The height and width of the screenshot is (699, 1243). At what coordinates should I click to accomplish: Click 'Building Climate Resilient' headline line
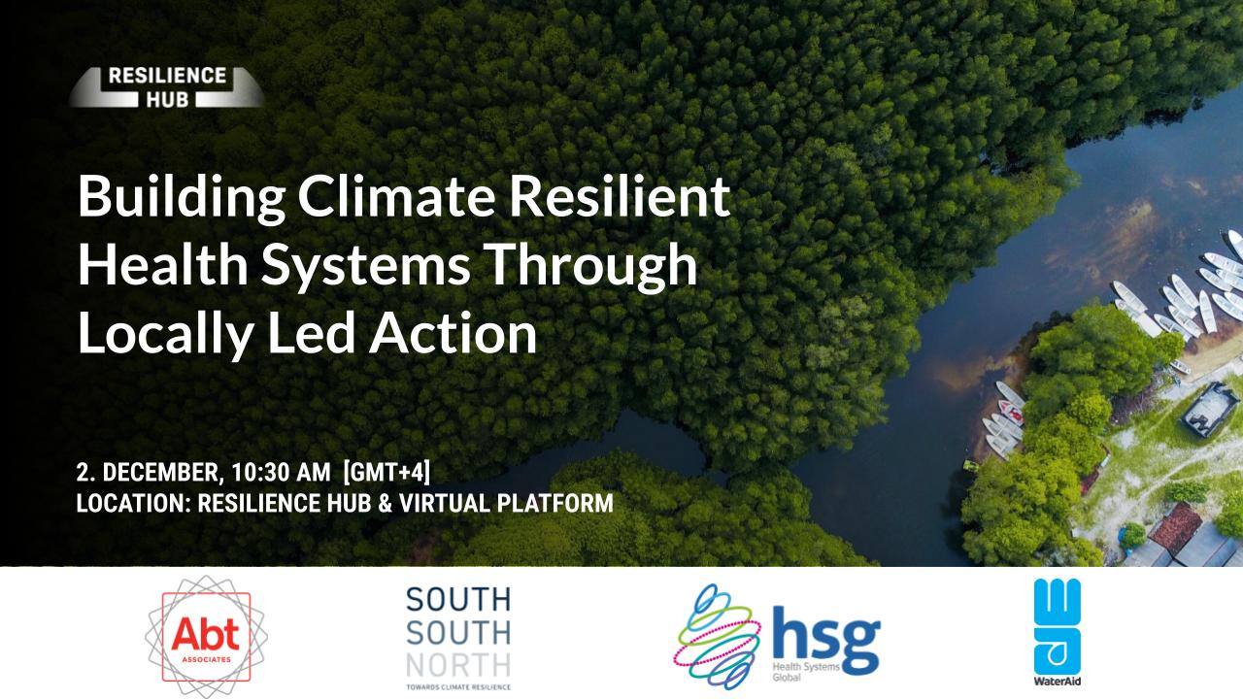[x=403, y=197]
